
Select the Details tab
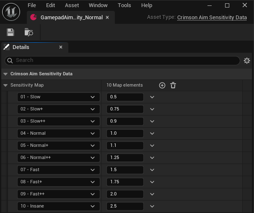[x=35, y=47]
